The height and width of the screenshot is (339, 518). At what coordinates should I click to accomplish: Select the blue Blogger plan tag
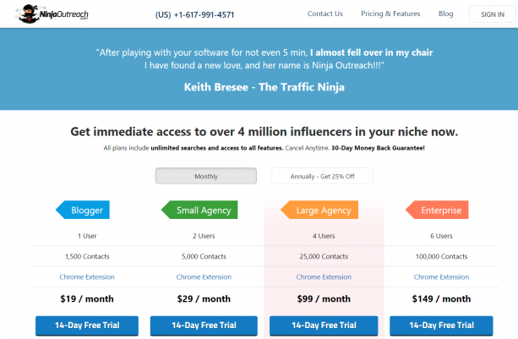click(83, 210)
